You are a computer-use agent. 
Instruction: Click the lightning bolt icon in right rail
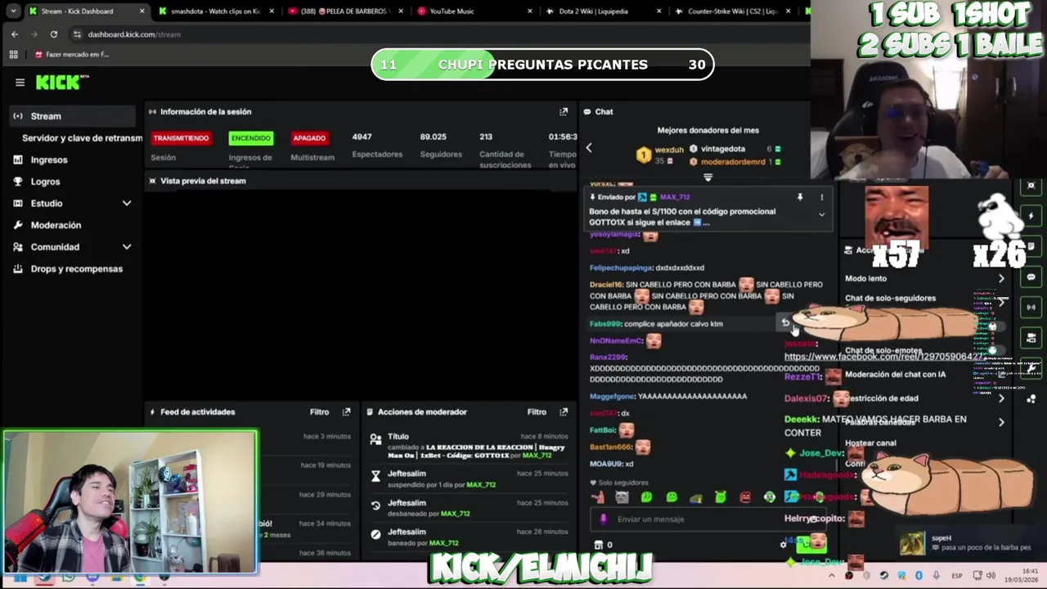coord(1031,216)
